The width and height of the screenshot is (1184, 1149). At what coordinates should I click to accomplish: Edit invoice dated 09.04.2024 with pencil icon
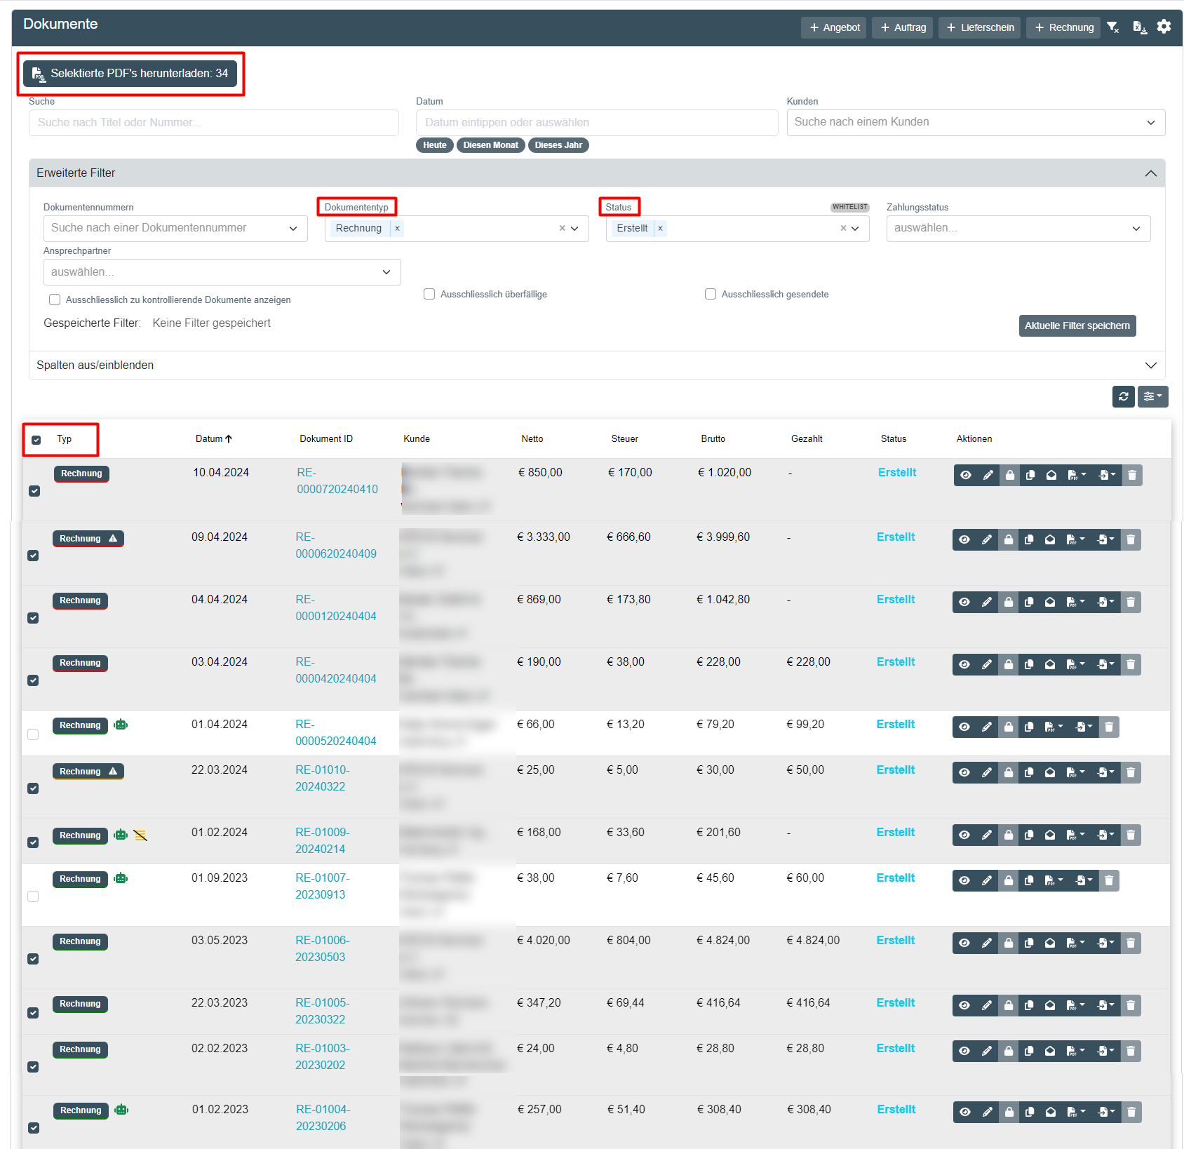tap(987, 540)
